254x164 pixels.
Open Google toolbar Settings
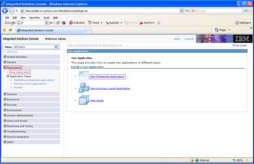click(243, 23)
